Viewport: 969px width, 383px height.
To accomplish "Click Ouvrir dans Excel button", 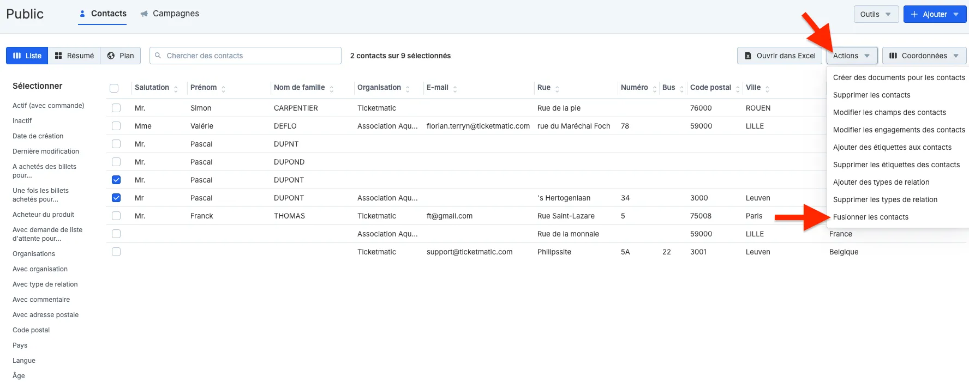I will tap(780, 56).
